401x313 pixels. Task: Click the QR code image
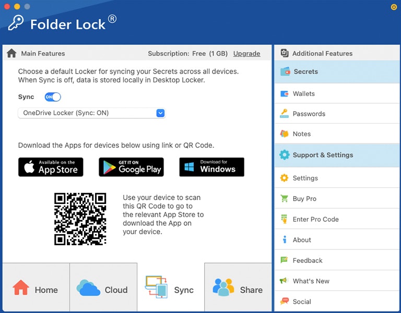[80, 219]
